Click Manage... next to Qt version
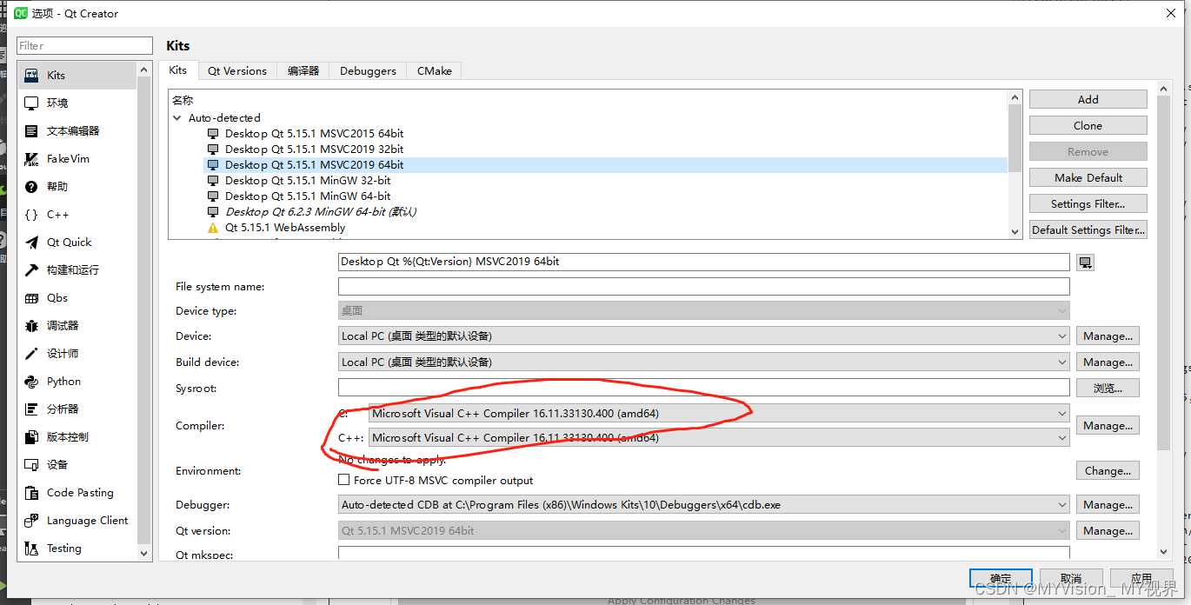This screenshot has height=605, width=1191. click(1108, 530)
